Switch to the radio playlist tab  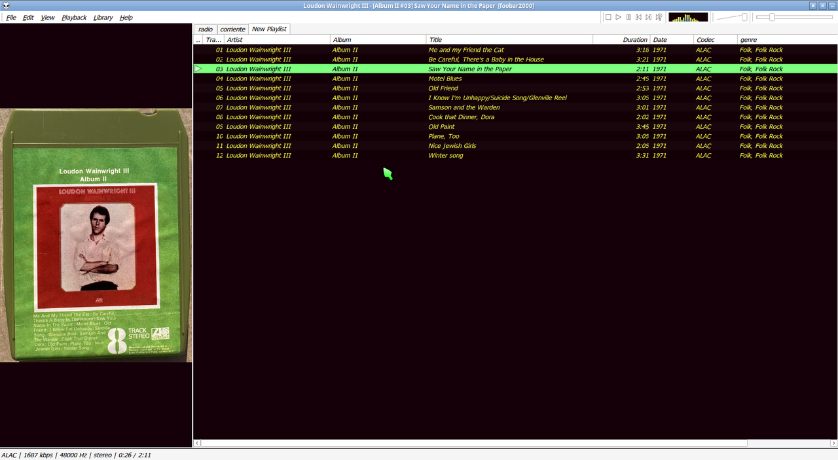pyautogui.click(x=206, y=29)
